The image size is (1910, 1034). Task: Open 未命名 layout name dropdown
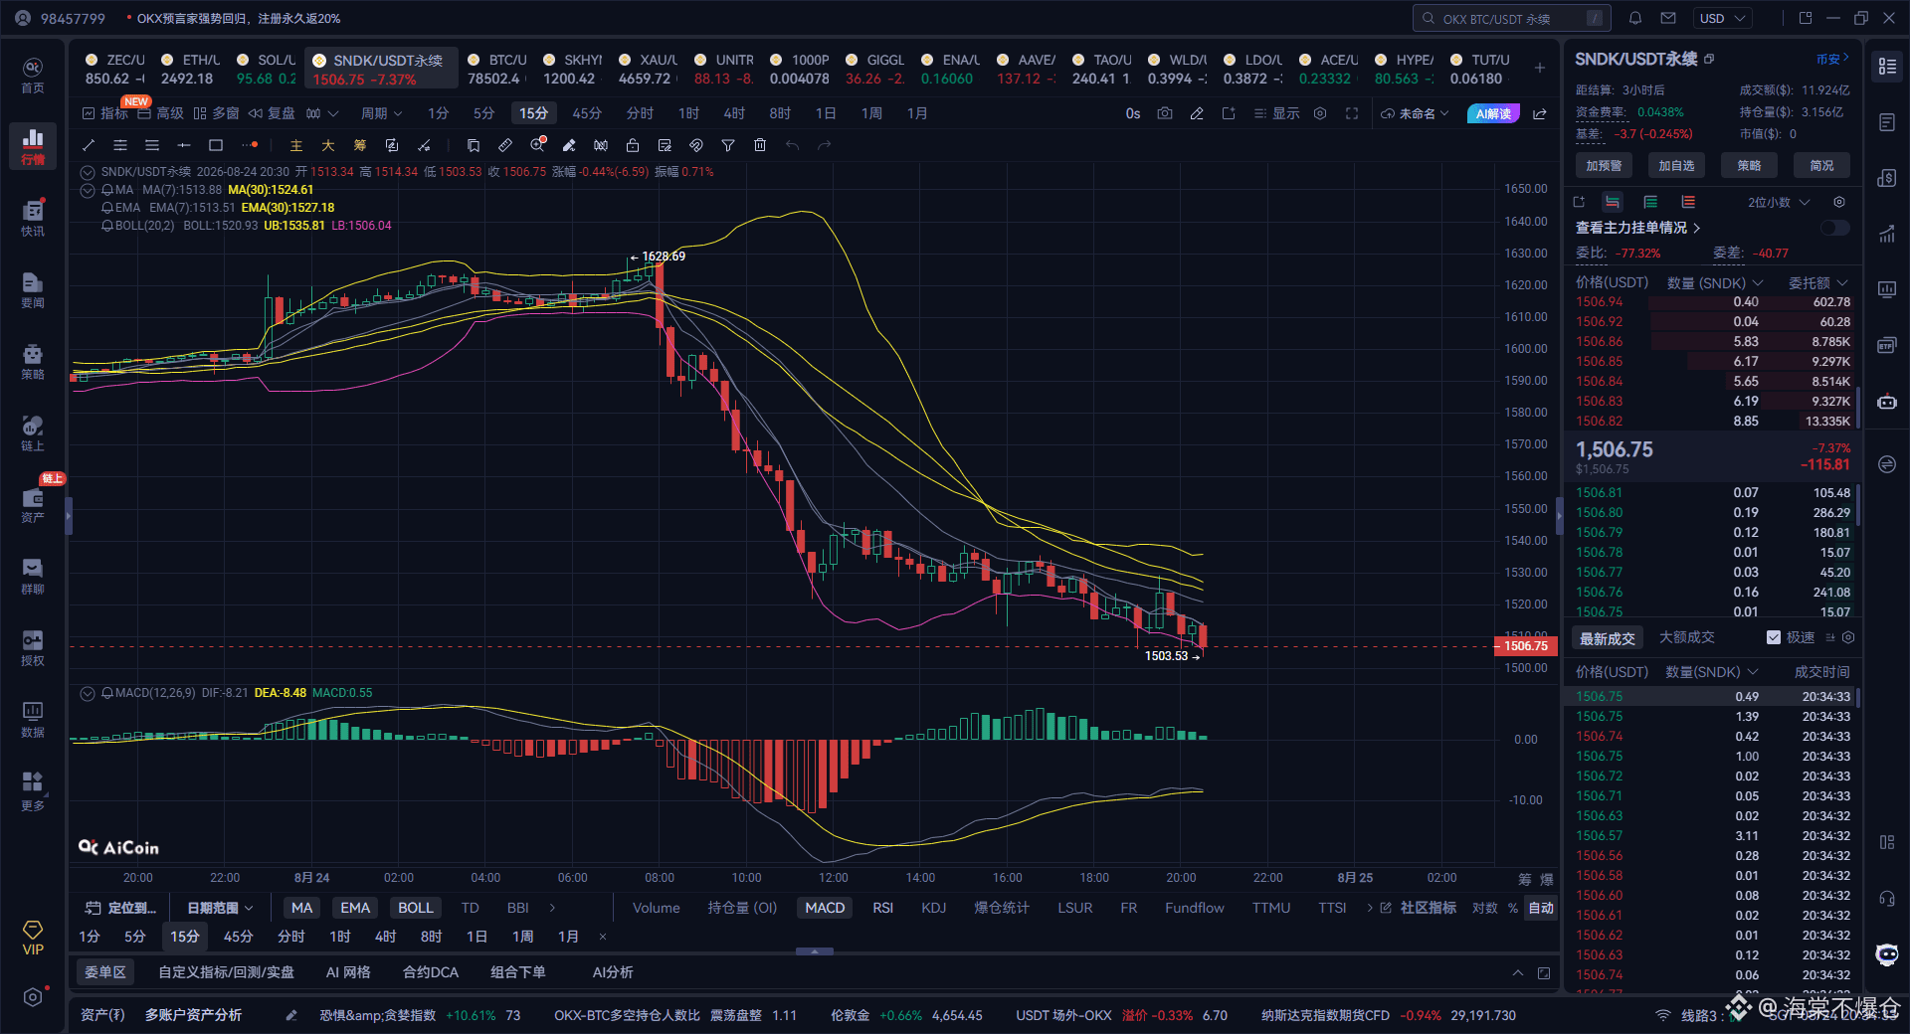point(1416,113)
